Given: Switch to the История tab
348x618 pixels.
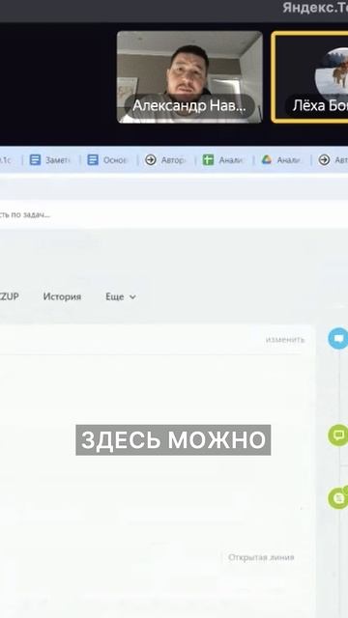Looking at the screenshot, I should (x=62, y=296).
